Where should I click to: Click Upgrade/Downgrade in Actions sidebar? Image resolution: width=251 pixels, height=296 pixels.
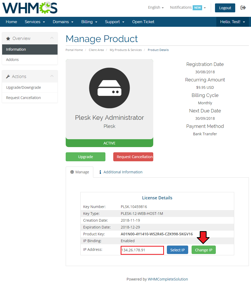click(x=30, y=87)
